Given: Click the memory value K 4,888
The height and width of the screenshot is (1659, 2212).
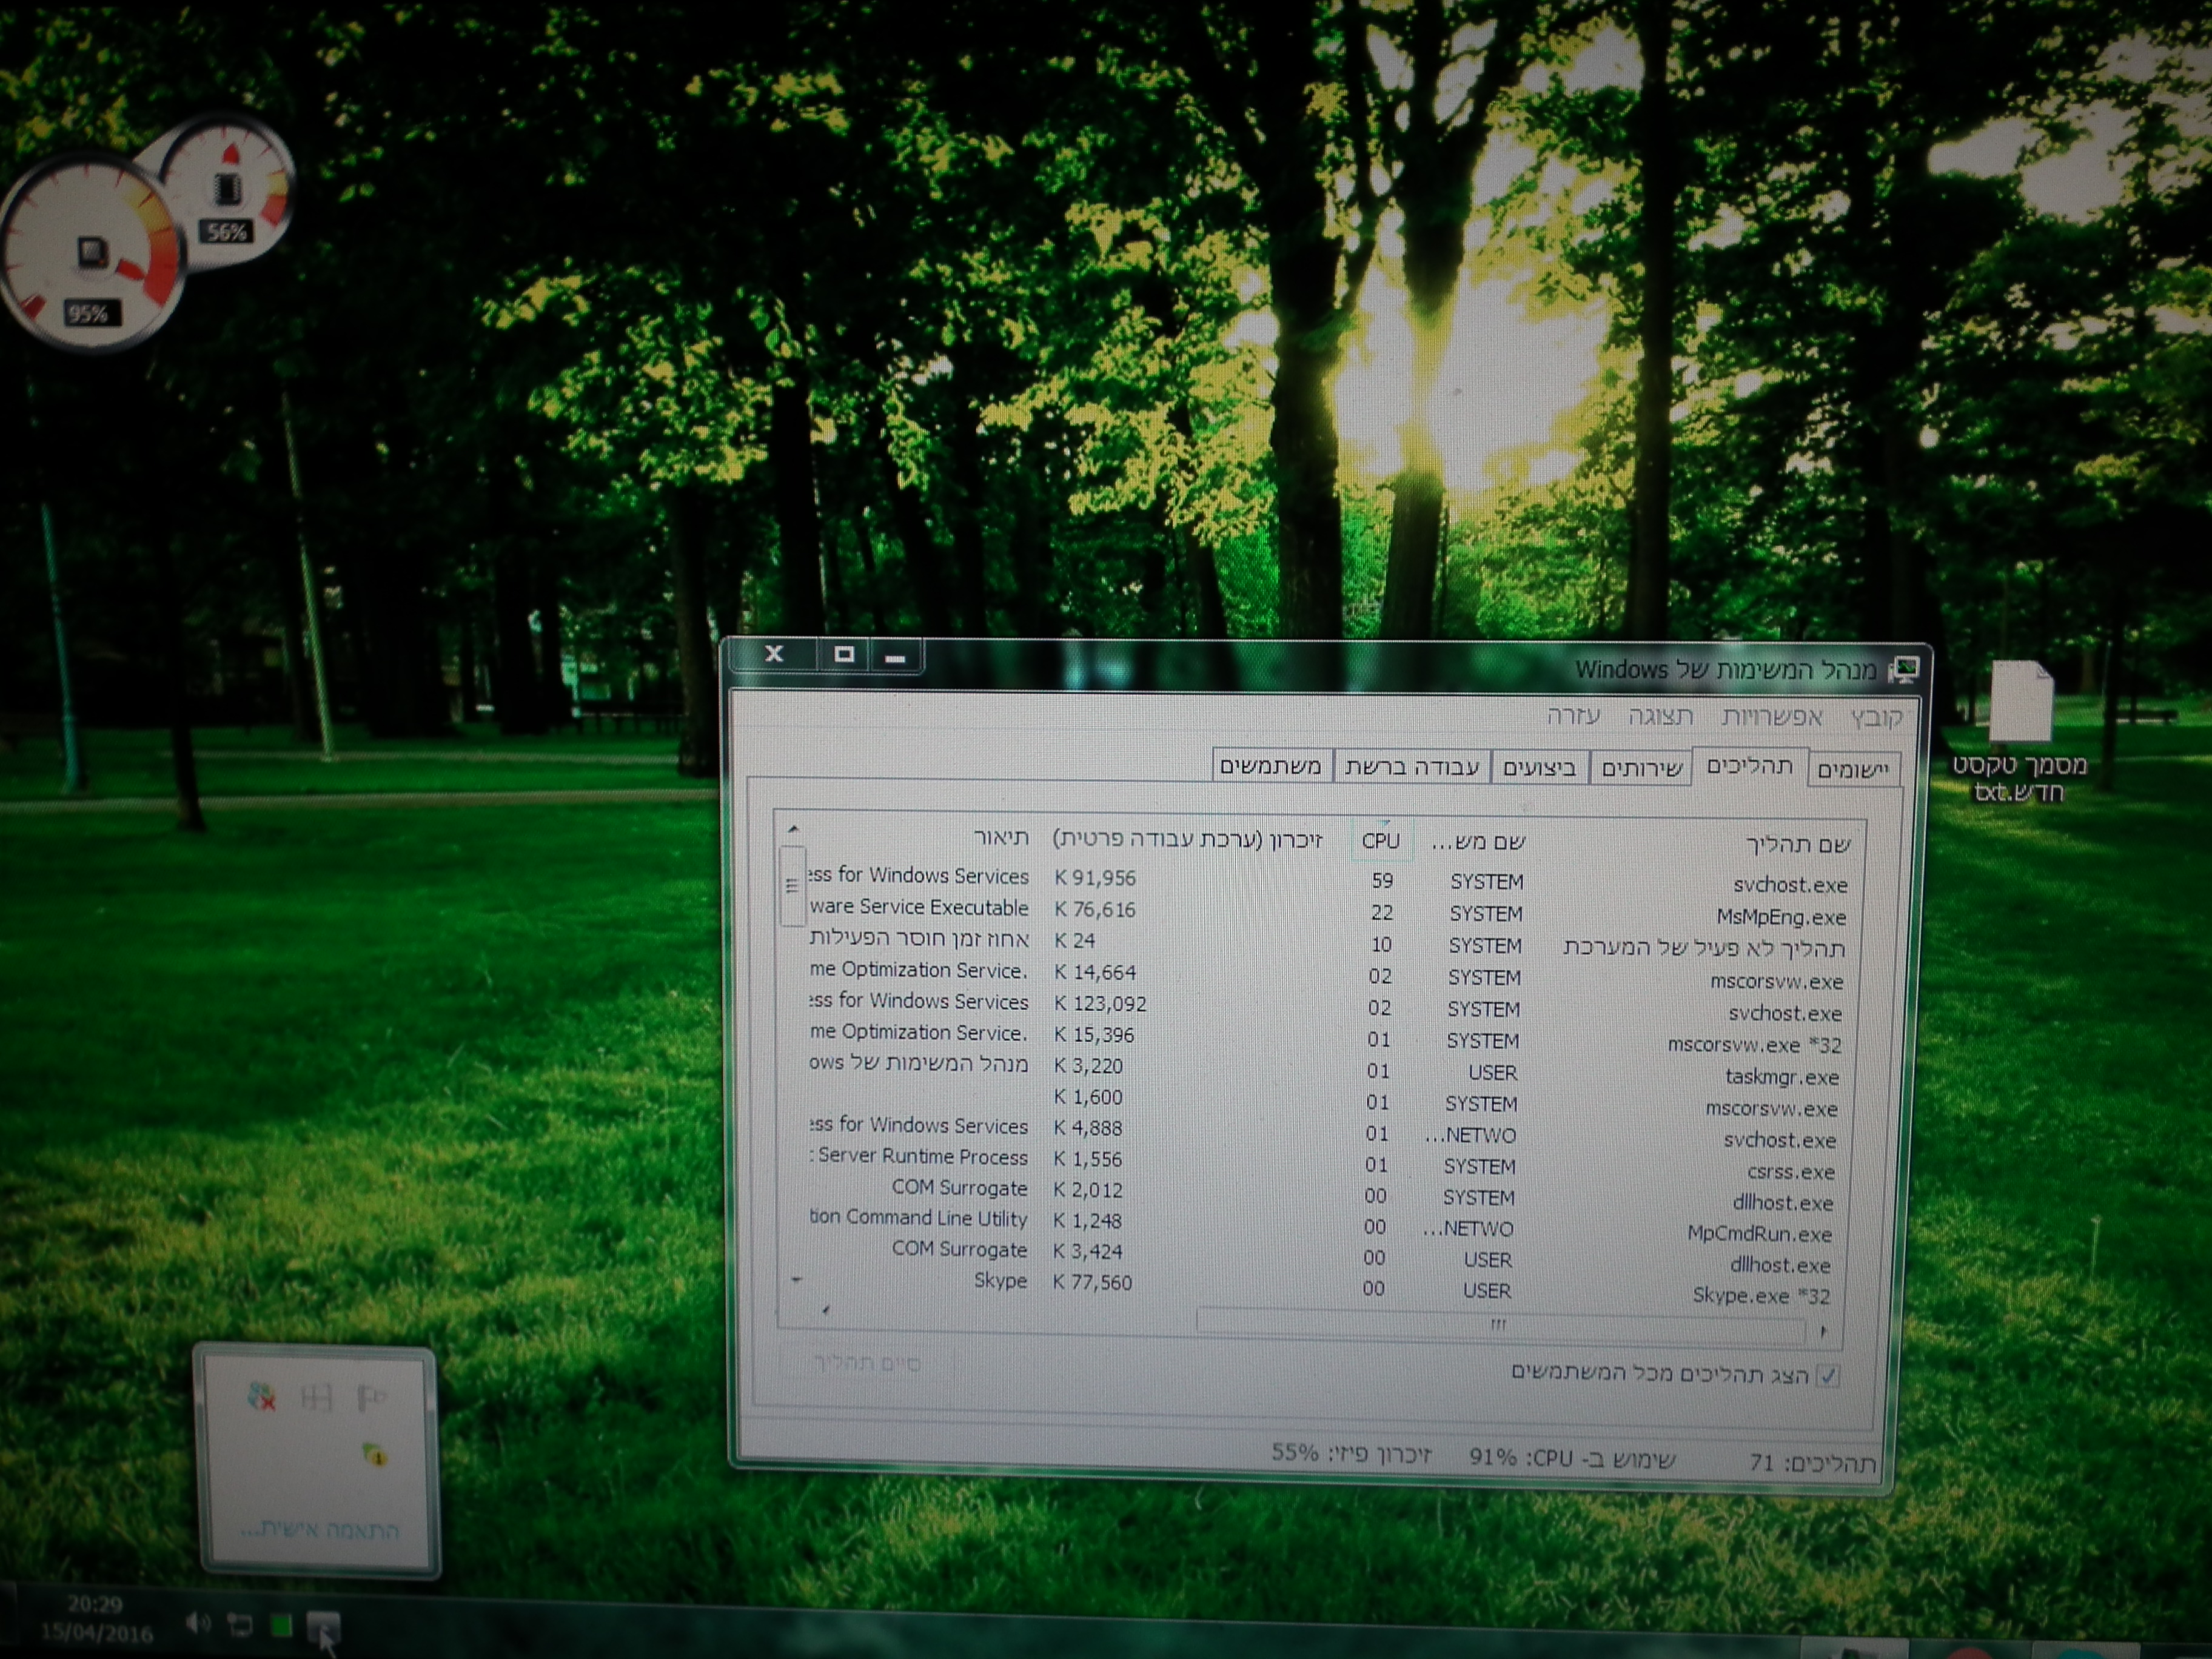Looking at the screenshot, I should click(1088, 1128).
